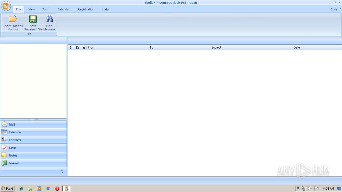Open Calendar pane in sidebar
The height and width of the screenshot is (192, 342).
point(33,132)
